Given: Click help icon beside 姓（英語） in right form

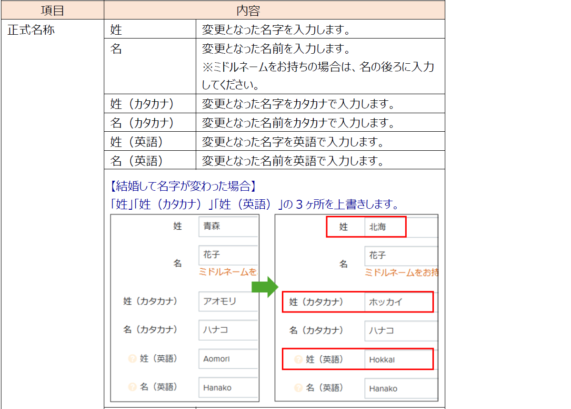Looking at the screenshot, I should click(x=298, y=360).
